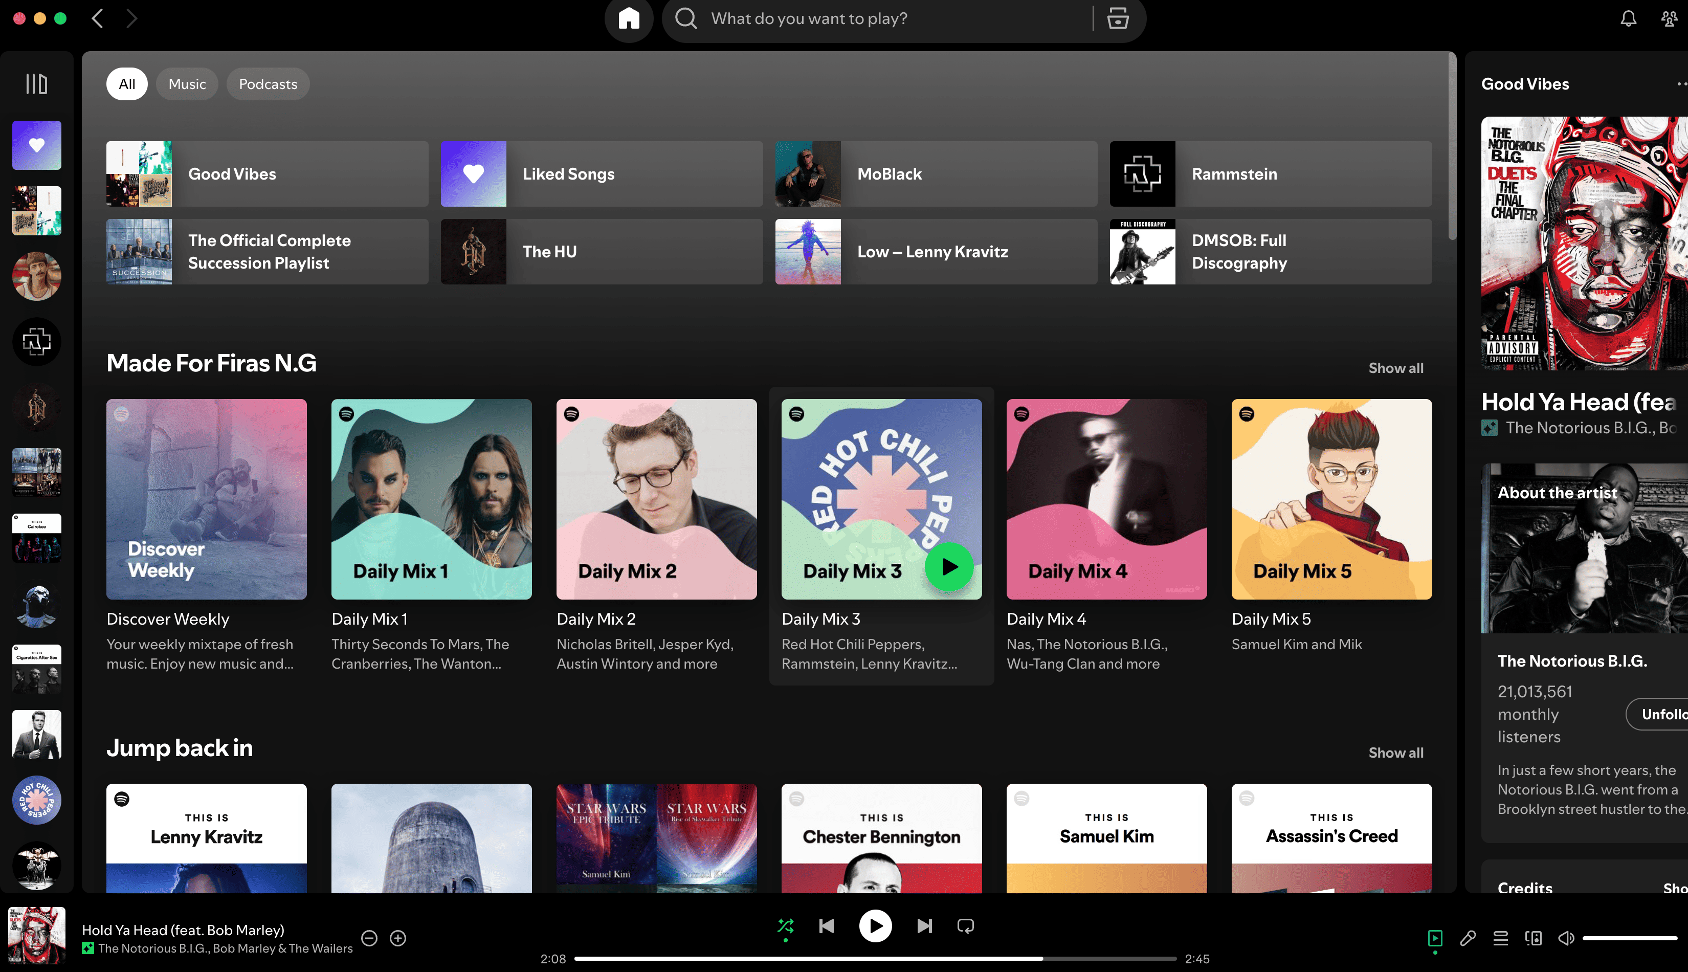The image size is (1688, 972).
Task: Open the MoBlack shortcut tile
Action: pyautogui.click(x=936, y=173)
